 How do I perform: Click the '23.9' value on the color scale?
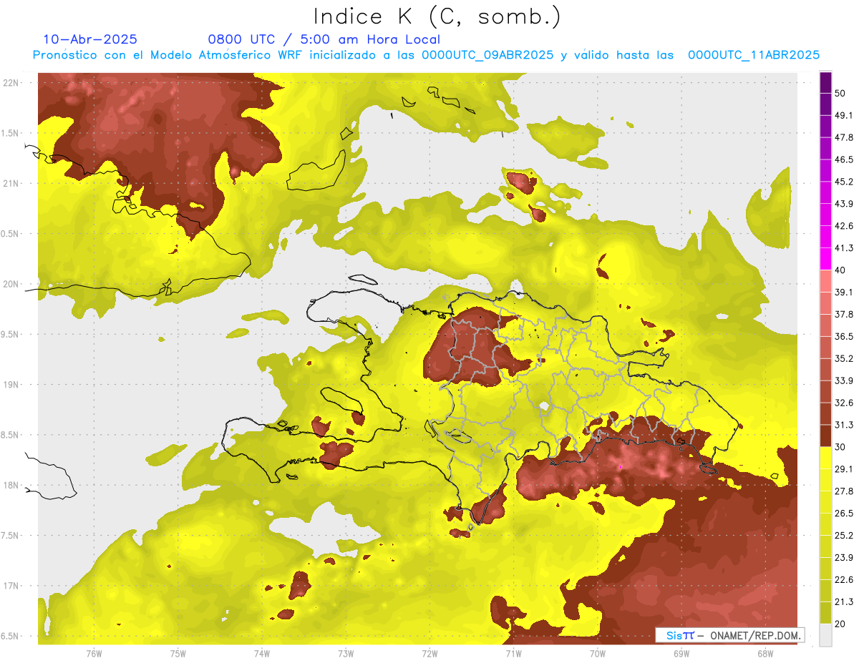pos(845,558)
